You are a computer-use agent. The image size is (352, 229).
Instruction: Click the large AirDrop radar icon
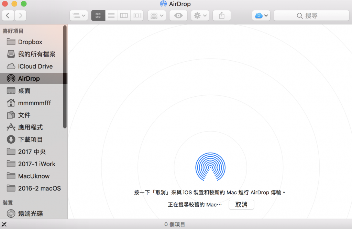pos(210,167)
